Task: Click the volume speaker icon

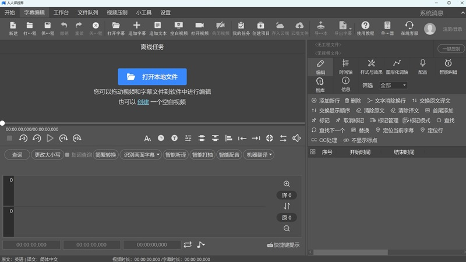Action: pyautogui.click(x=296, y=138)
